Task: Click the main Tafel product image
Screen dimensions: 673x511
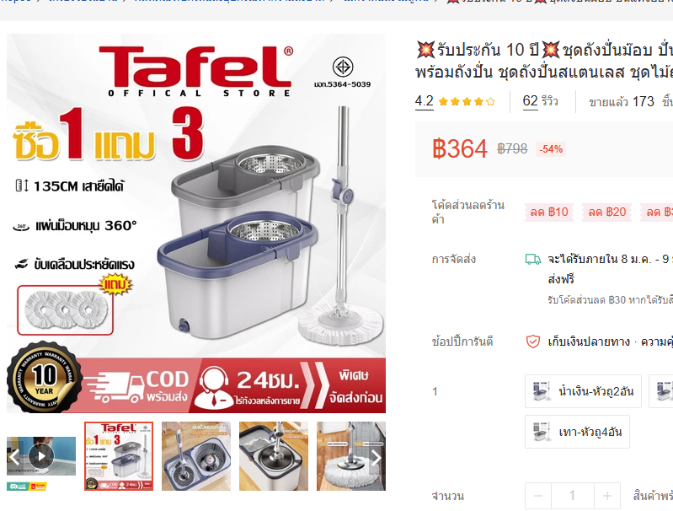Action: (196, 223)
